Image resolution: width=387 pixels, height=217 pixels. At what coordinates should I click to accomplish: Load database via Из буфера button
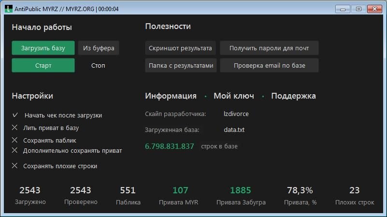99,48
